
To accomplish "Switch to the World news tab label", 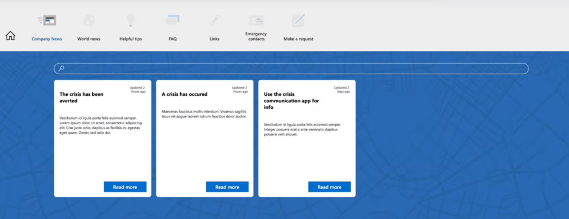I will [88, 39].
